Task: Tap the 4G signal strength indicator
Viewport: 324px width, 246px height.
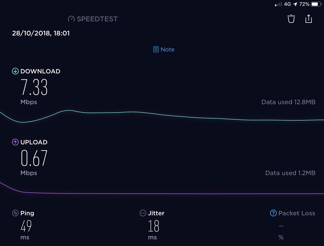Action: point(278,5)
